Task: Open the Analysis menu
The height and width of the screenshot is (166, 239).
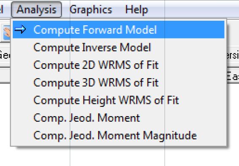Action: pyautogui.click(x=36, y=10)
